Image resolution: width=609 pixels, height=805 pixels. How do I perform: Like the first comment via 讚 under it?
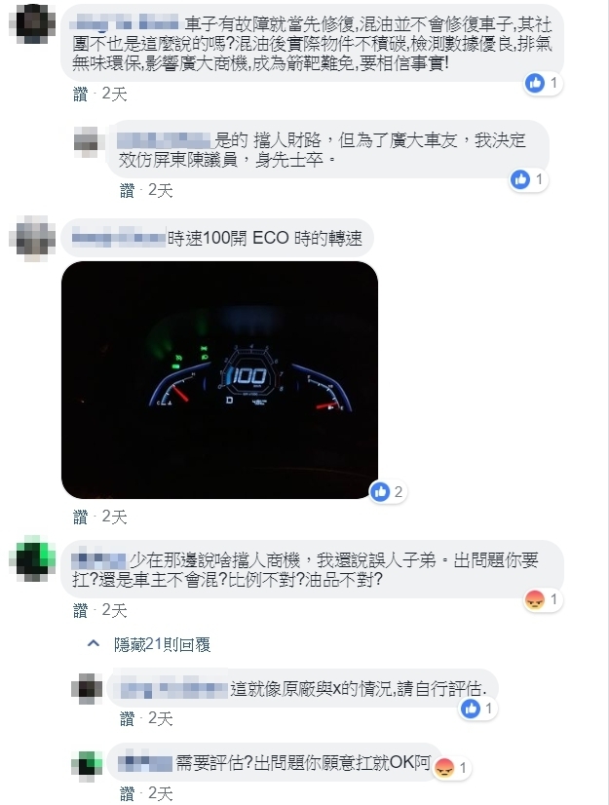(x=81, y=94)
